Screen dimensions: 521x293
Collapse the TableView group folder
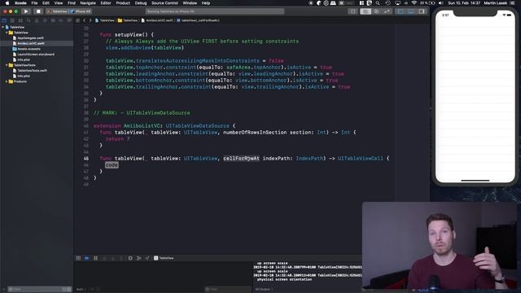(7, 33)
